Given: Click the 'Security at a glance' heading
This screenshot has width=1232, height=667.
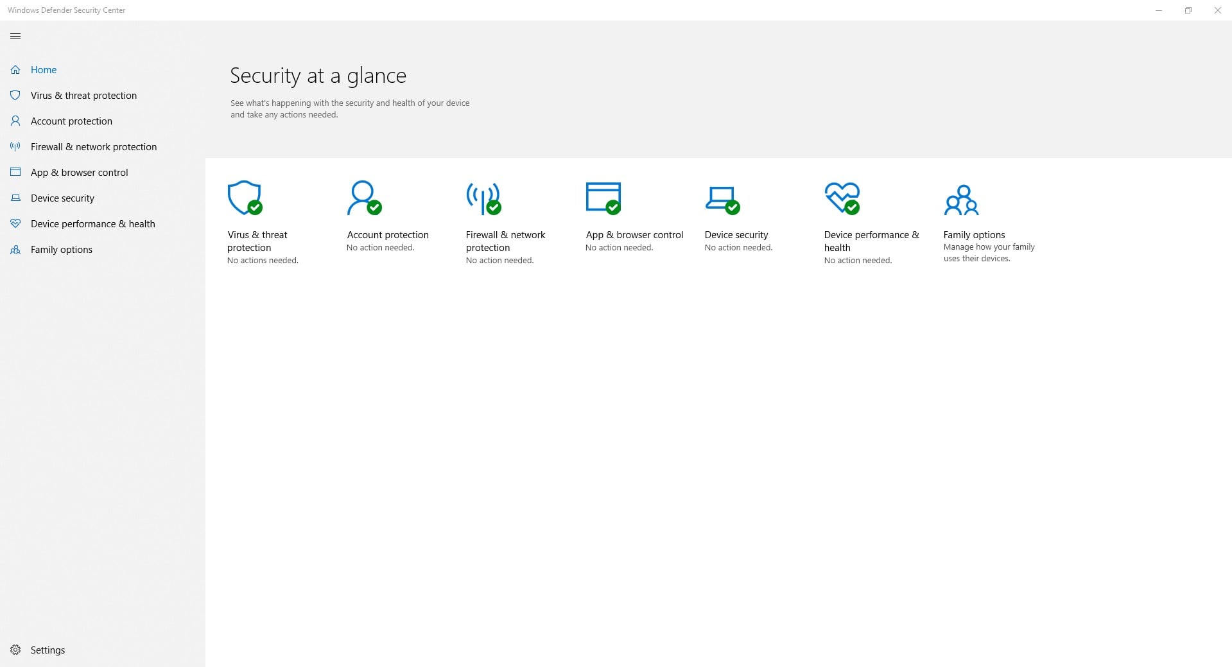Looking at the screenshot, I should [x=318, y=76].
